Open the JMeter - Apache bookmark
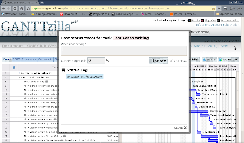 click(154, 14)
